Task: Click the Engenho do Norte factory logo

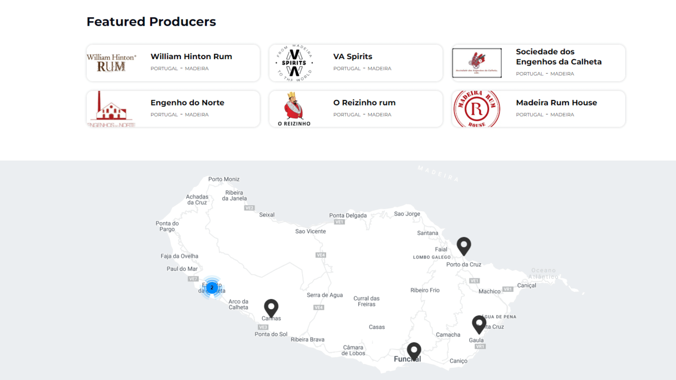Action: (x=112, y=109)
